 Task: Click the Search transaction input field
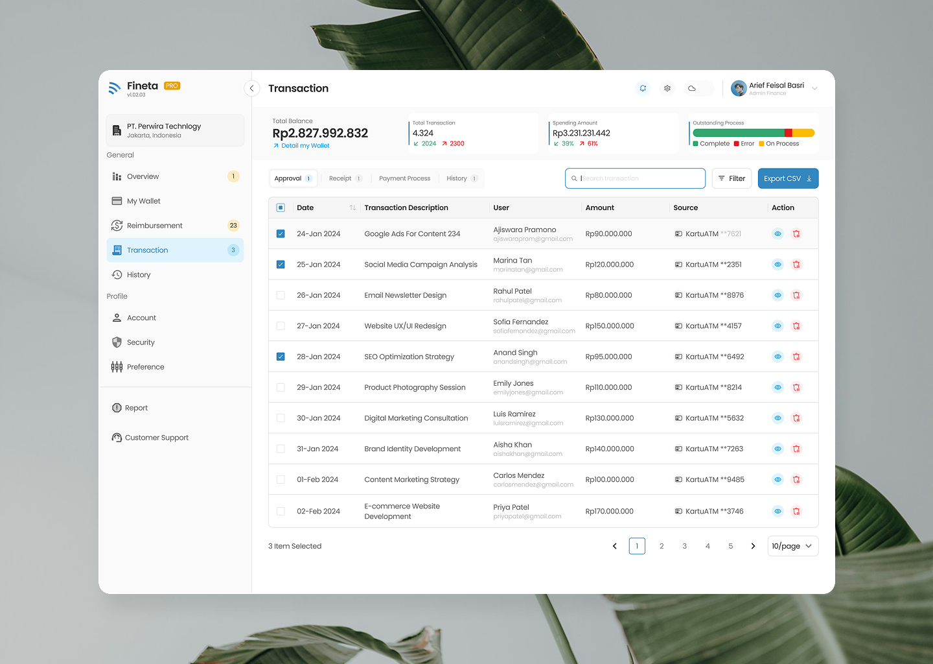tap(635, 178)
